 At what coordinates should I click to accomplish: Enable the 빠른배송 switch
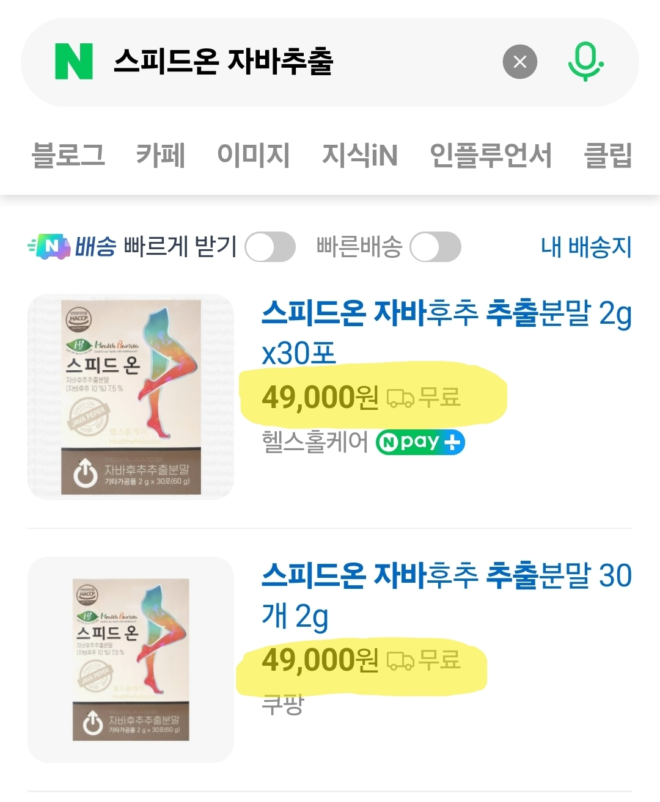coord(435,247)
